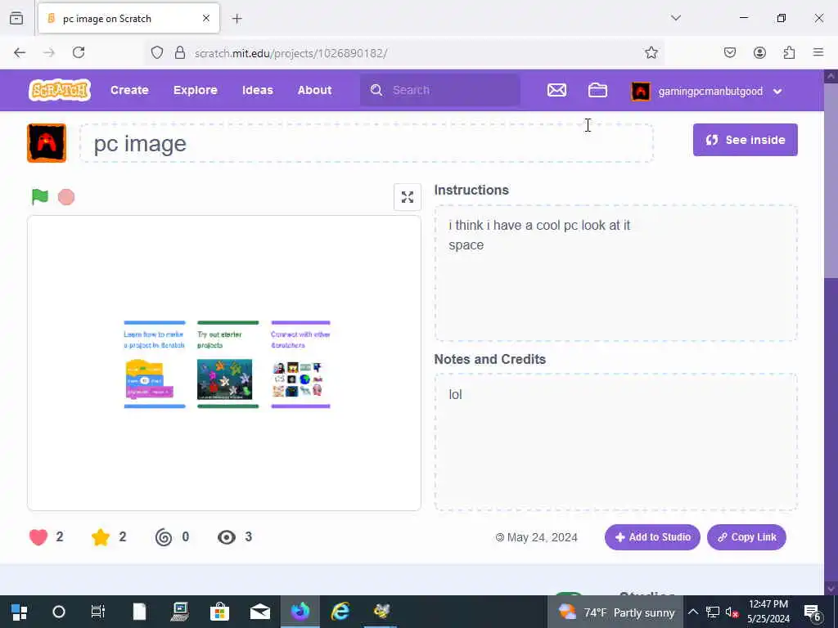Screen dimensions: 838x628
Task: Favorite the project with the star icon
Action: (x=101, y=536)
